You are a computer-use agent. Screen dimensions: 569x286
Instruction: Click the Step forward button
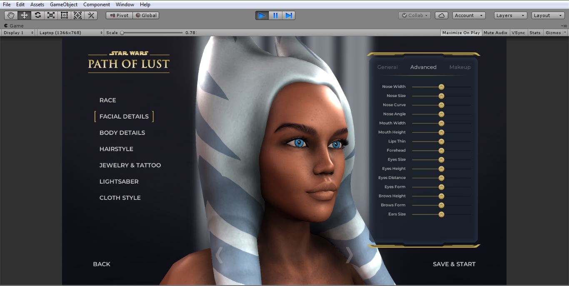pyautogui.click(x=289, y=15)
